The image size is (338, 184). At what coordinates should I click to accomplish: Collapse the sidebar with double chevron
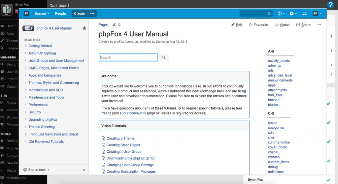point(84,170)
